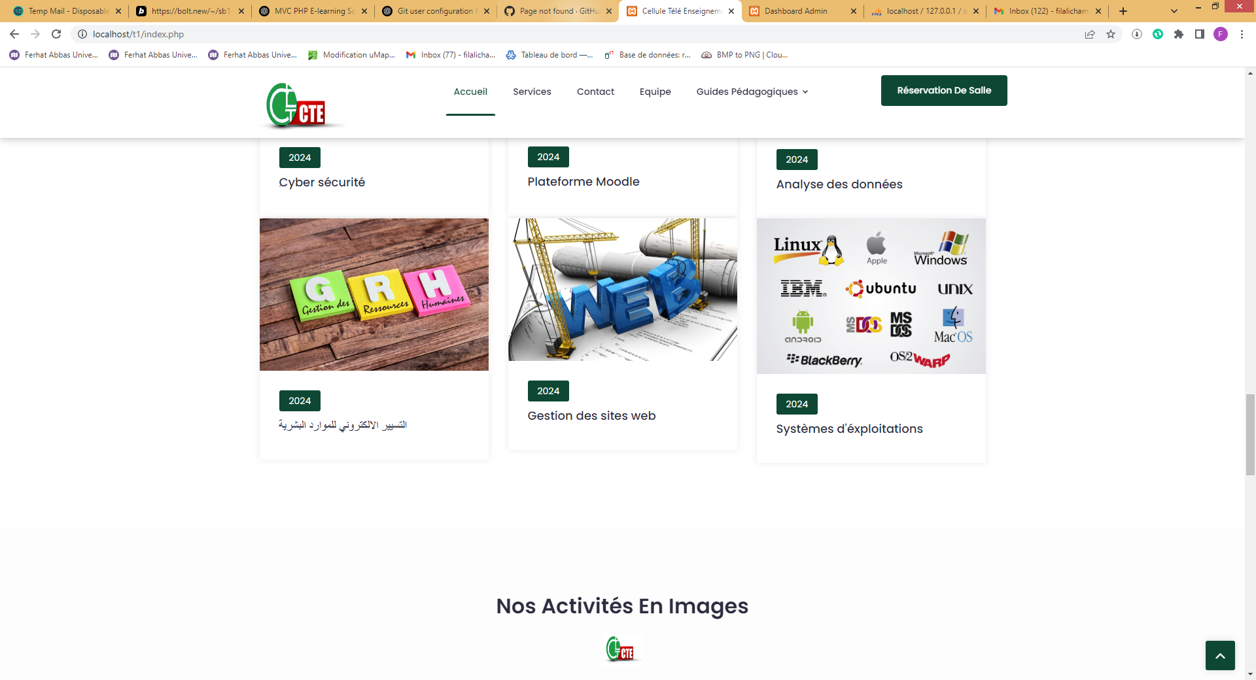Switch to the Git user configuration tab
The image size is (1256, 680).
coord(436,11)
